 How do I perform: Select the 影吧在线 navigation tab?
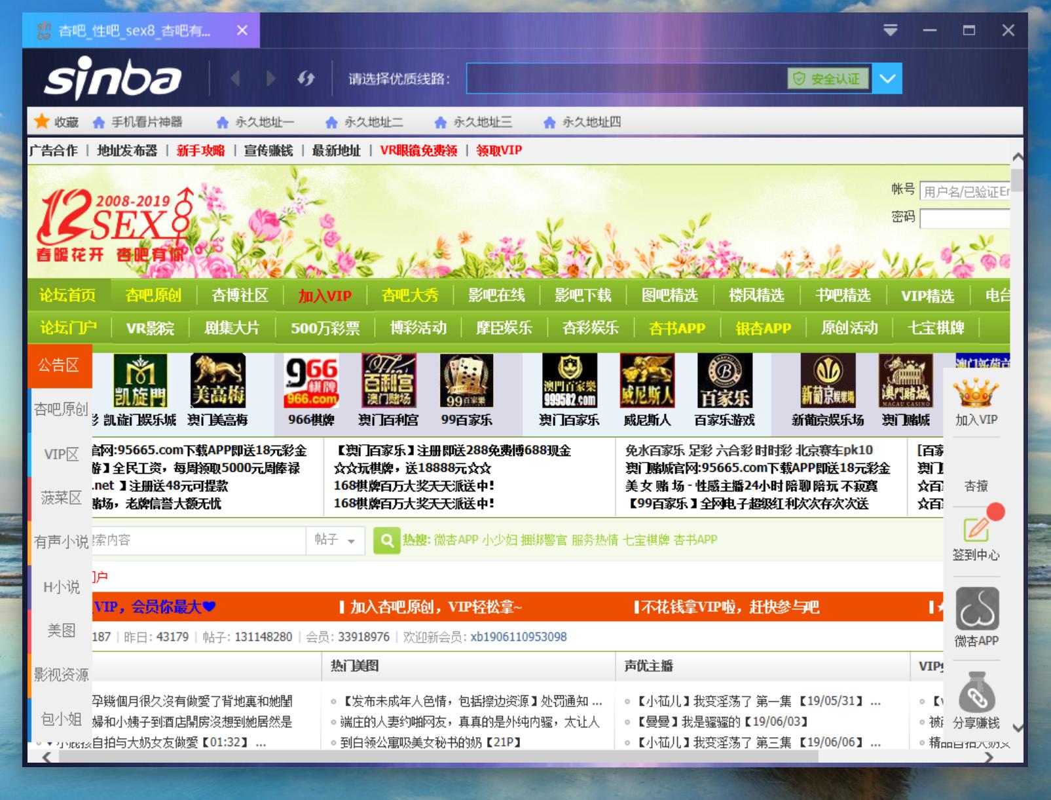point(496,295)
